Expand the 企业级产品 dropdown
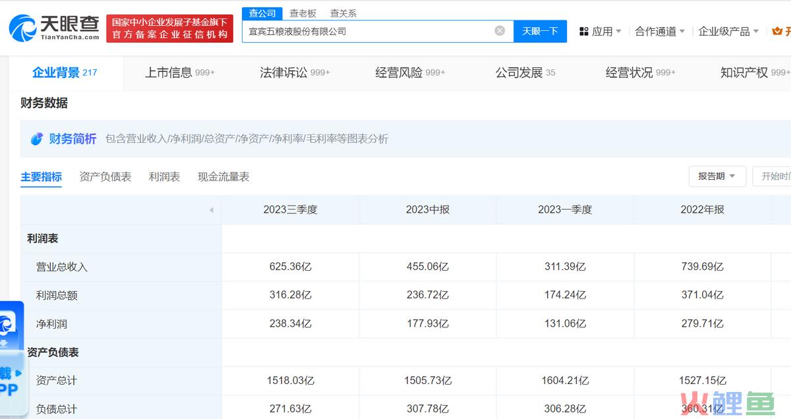The image size is (791, 419). (728, 32)
